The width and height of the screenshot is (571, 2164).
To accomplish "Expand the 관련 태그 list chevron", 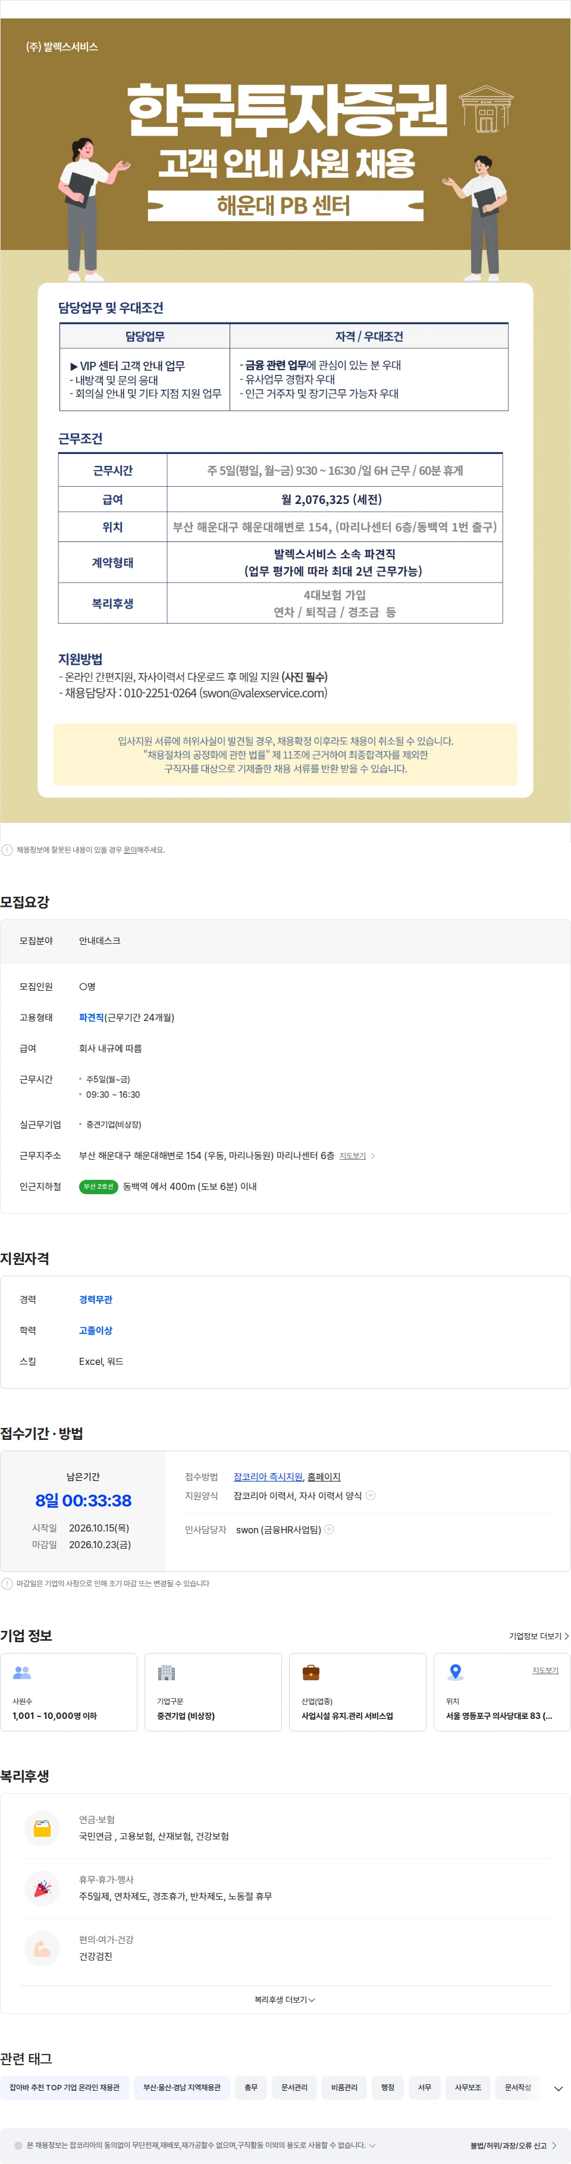I will pos(559,2088).
